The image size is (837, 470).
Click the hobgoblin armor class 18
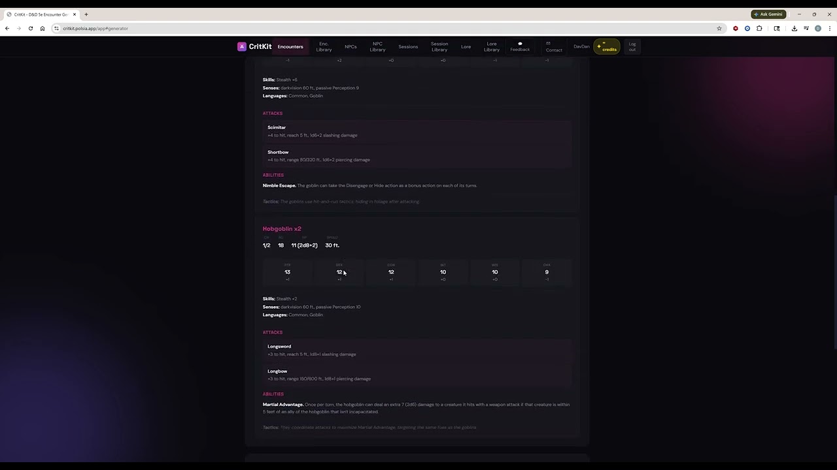pos(281,245)
